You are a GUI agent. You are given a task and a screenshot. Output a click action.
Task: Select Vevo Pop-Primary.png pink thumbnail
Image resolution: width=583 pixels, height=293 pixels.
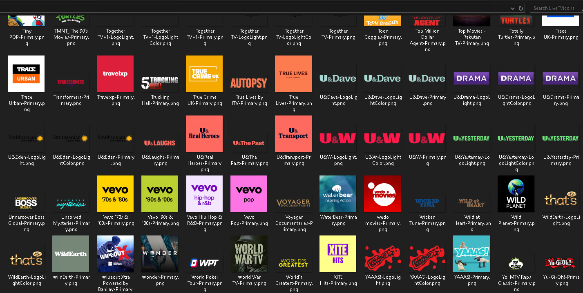[x=249, y=194]
